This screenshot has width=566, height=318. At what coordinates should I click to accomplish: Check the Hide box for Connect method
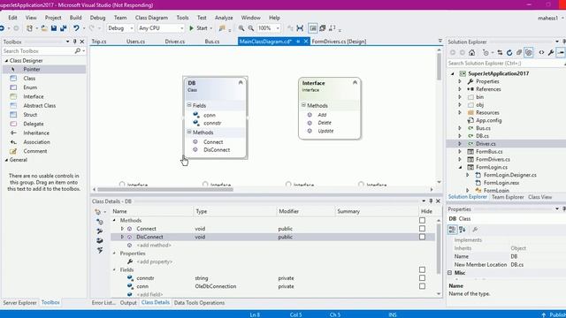[x=422, y=229]
